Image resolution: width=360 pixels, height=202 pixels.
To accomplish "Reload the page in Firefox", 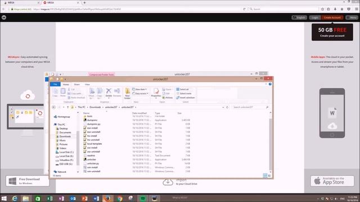I will point(244,9).
